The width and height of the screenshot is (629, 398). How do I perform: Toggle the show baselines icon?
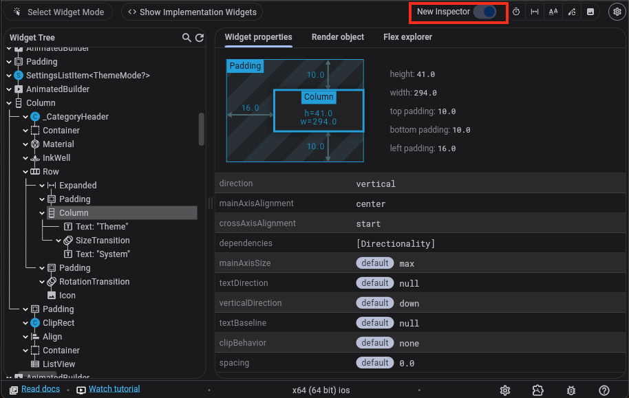coord(553,12)
